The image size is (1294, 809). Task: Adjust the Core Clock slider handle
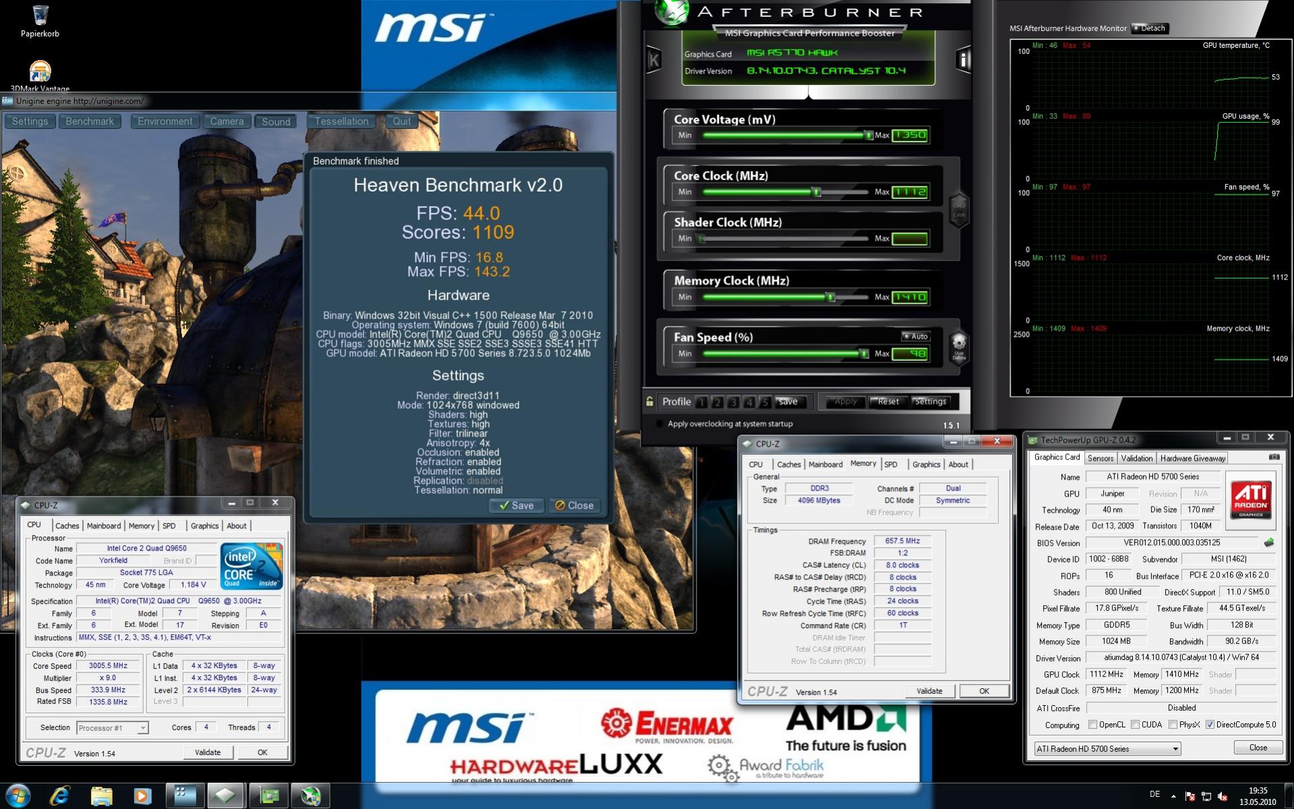817,192
